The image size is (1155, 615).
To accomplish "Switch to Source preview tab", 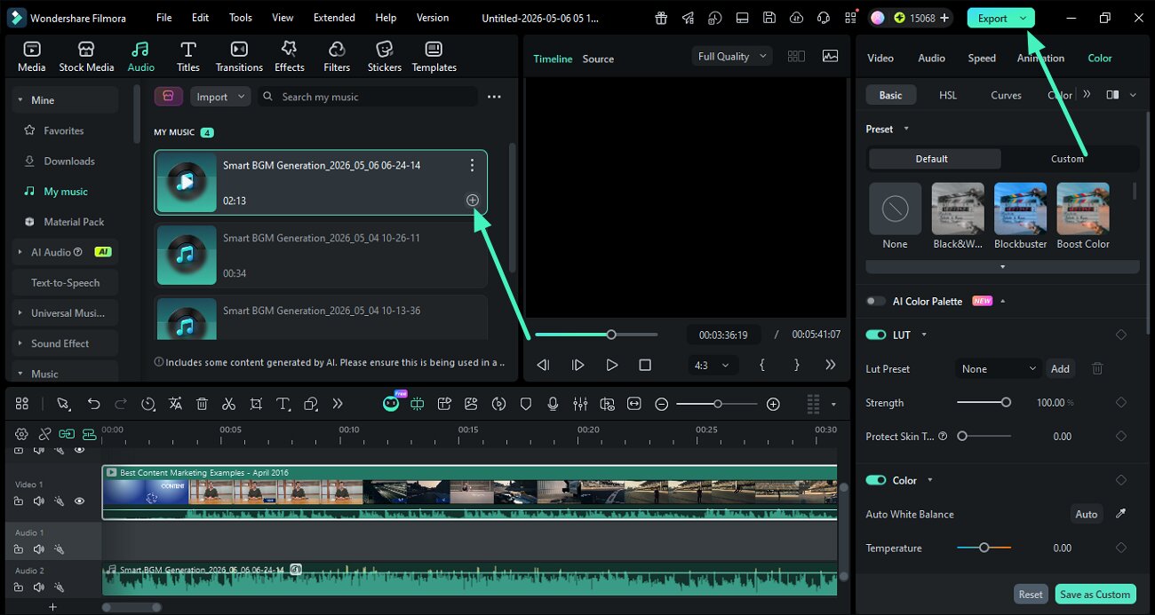I will 598,59.
